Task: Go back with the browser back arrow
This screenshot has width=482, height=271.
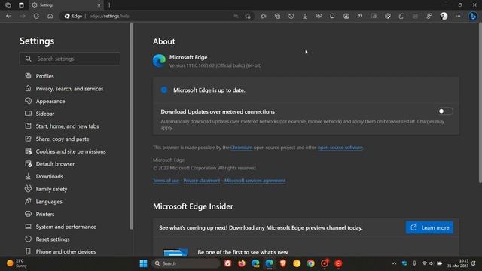Action: click(8, 16)
